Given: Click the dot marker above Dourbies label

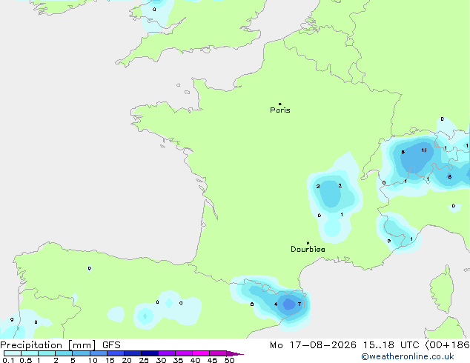Looking at the screenshot, I should click(x=308, y=243).
